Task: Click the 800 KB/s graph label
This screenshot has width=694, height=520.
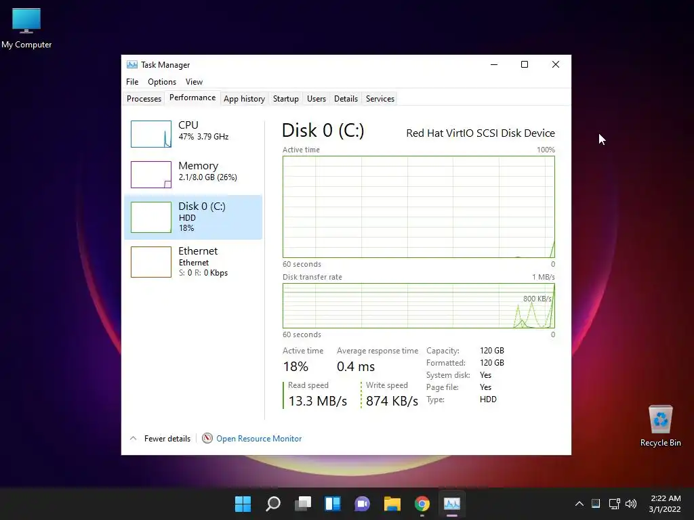Action: [537, 299]
